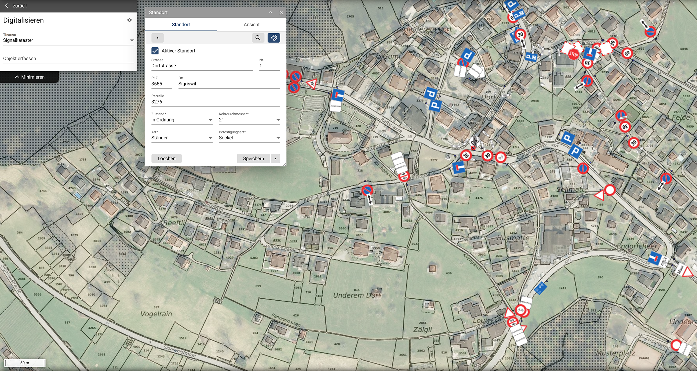Uncheck the Aktiver Standort checkbox
Image resolution: width=697 pixels, height=371 pixels.
[155, 51]
